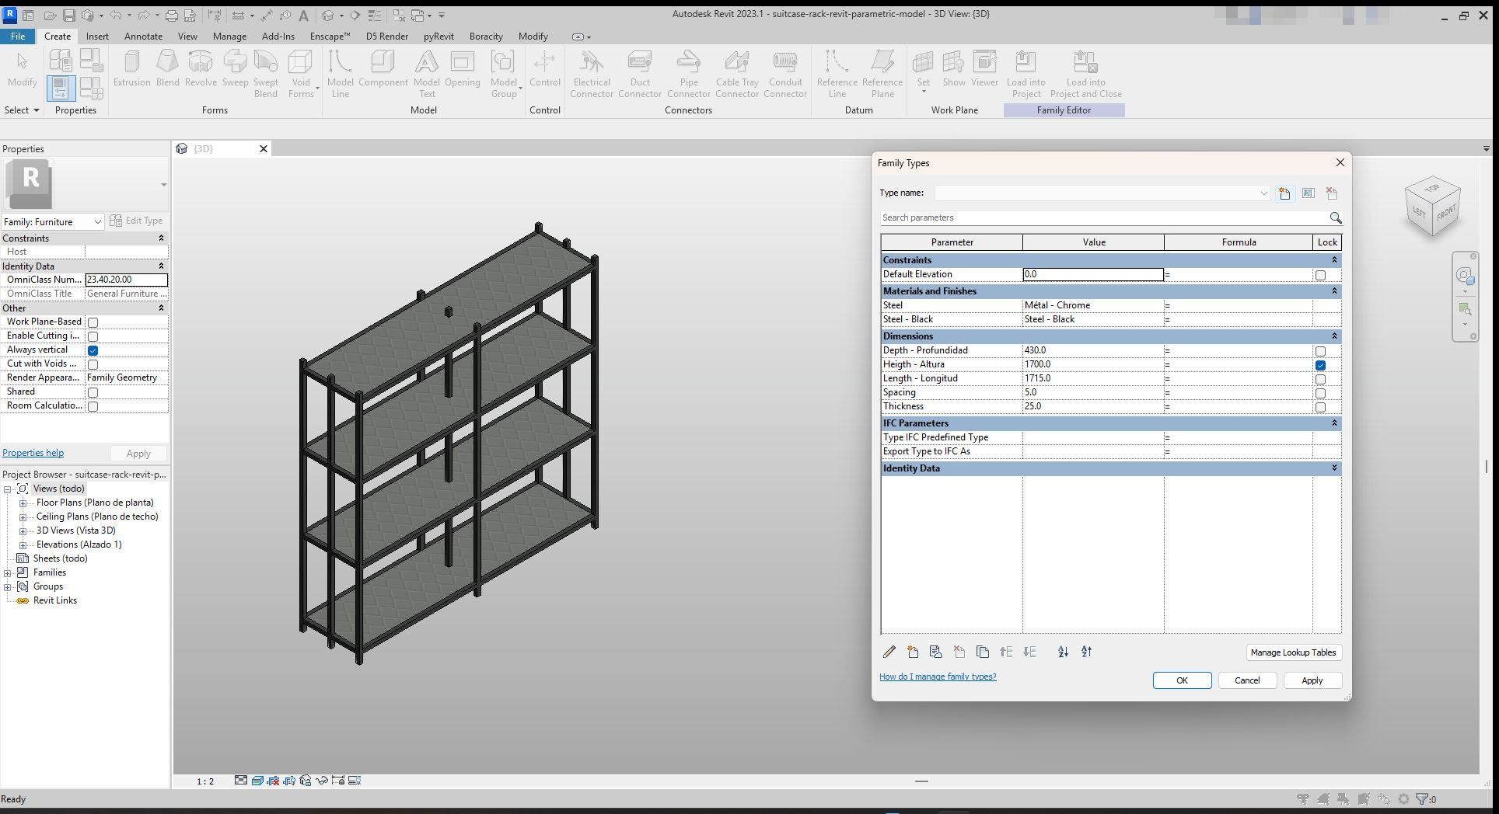Toggle lock for Length - Longitud
The width and height of the screenshot is (1499, 814).
tap(1320, 379)
